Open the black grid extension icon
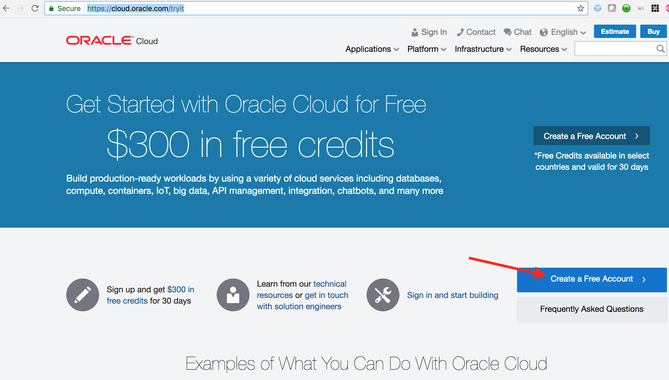Viewport: 669px width, 380px height. point(655,8)
